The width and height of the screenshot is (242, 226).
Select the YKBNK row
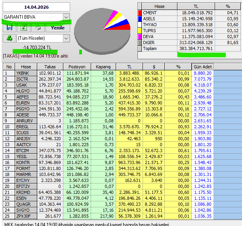pyautogui.click(x=108, y=73)
